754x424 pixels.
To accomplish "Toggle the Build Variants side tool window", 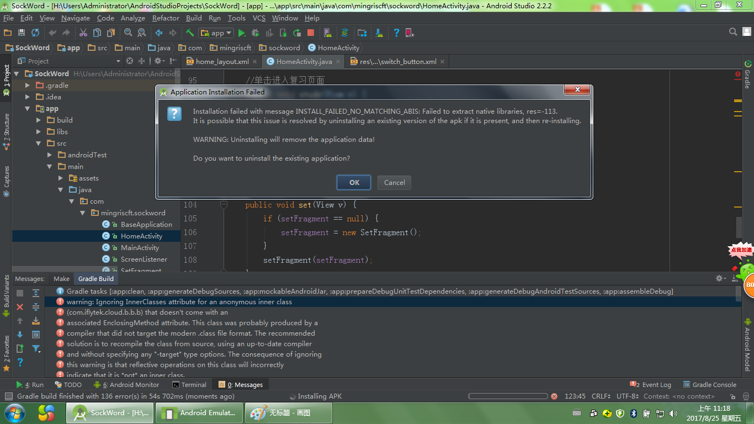I will coord(7,295).
